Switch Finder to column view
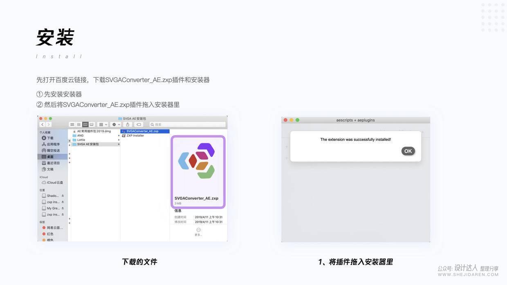 [85, 125]
